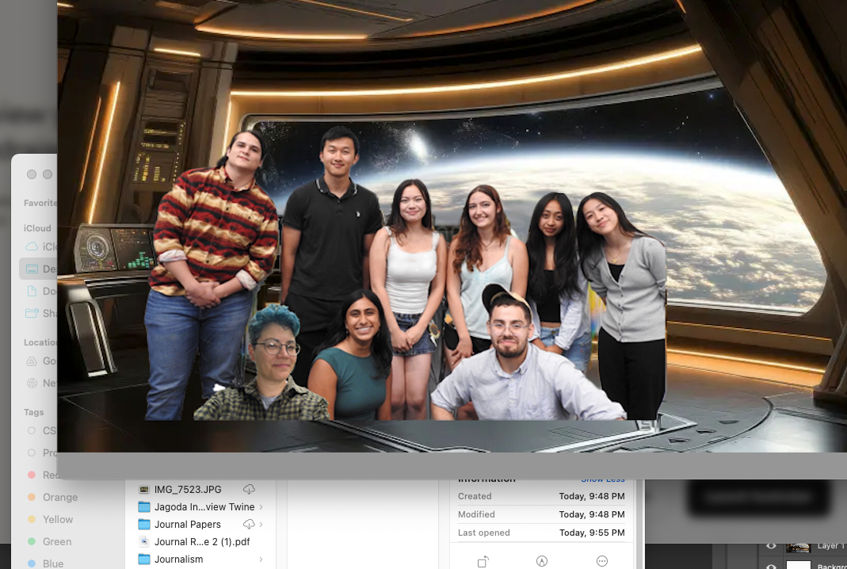Click the Shared folder icon in sidebar

coord(32,313)
